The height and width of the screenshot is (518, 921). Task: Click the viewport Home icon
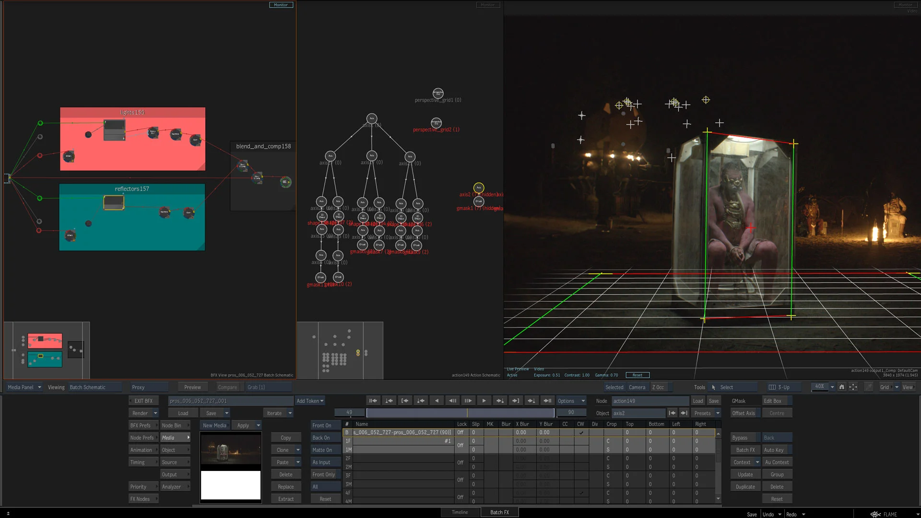point(841,387)
